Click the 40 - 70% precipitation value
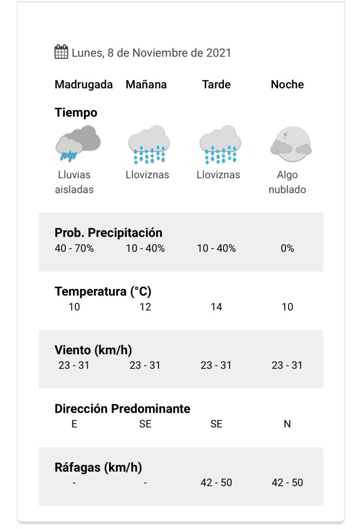This screenshot has width=363, height=529. tap(74, 248)
